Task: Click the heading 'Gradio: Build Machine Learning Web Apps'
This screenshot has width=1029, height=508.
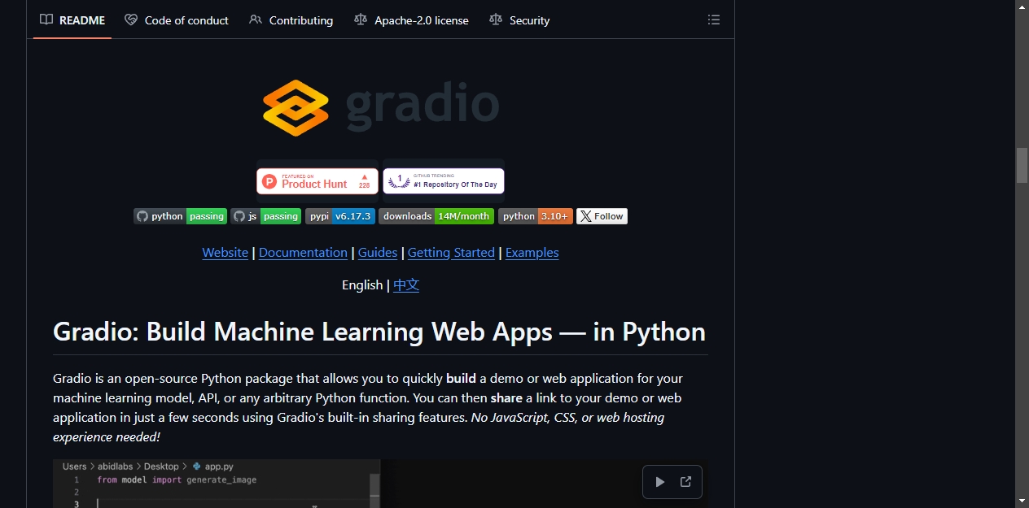Action: tap(379, 332)
